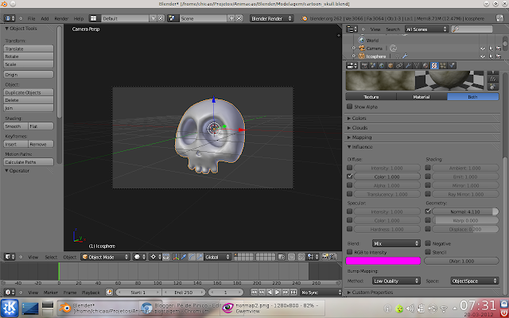Open the Render menu
This screenshot has width=509, height=318.
pyautogui.click(x=61, y=18)
